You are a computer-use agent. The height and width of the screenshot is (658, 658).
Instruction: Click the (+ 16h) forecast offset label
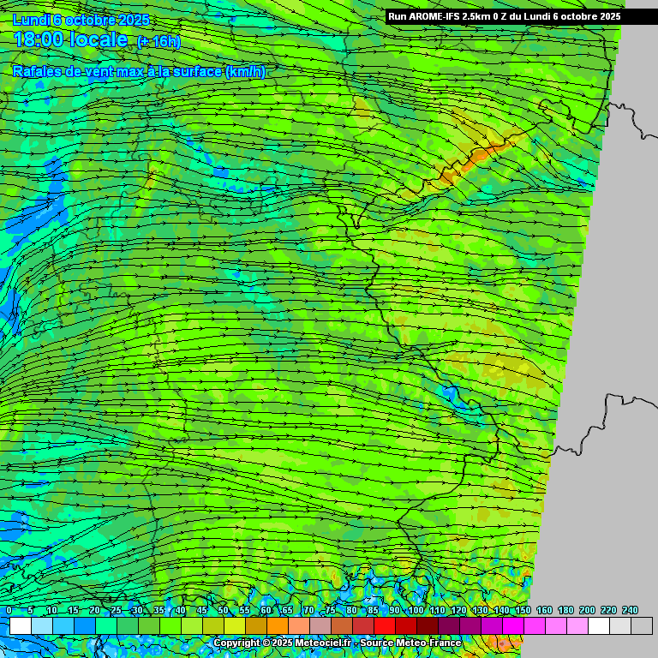point(159,42)
